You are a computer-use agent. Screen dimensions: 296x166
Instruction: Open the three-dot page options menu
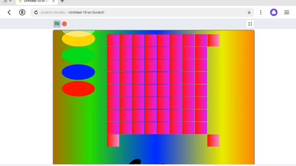pyautogui.click(x=261, y=12)
